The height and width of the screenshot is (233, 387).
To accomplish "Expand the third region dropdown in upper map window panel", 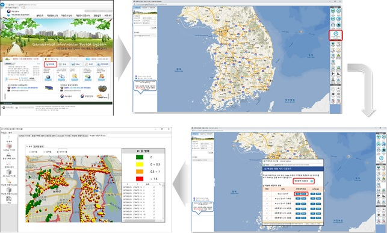I will click(149, 23).
